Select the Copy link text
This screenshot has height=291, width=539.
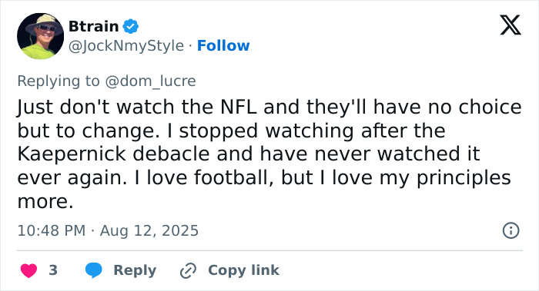click(243, 270)
